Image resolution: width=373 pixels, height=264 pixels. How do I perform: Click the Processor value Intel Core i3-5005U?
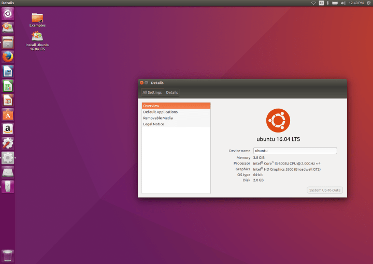click(x=286, y=164)
